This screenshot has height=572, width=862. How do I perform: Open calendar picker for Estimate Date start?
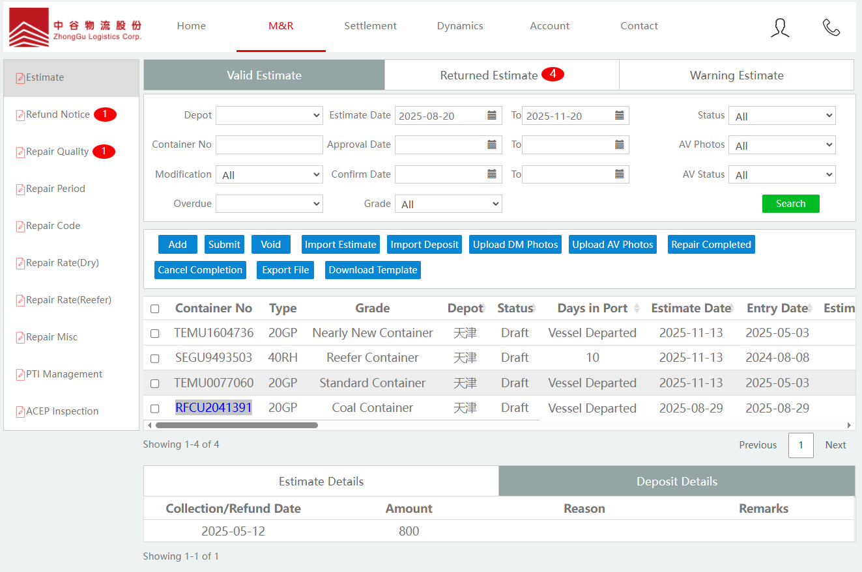click(492, 116)
